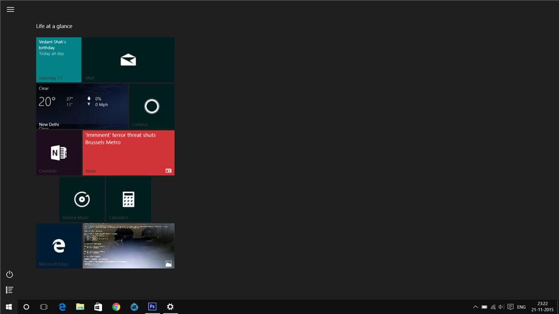Open File Explorer from the taskbar
559x314 pixels.
(x=80, y=307)
